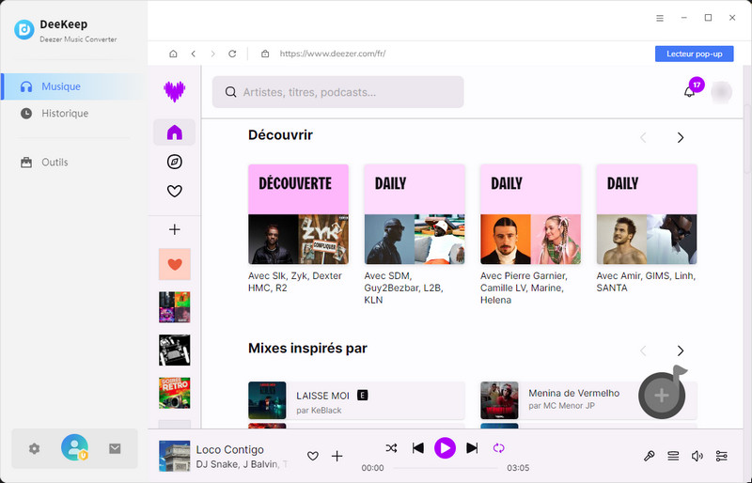
Task: Click the Mixes inspirés par heading
Action: pyautogui.click(x=307, y=349)
